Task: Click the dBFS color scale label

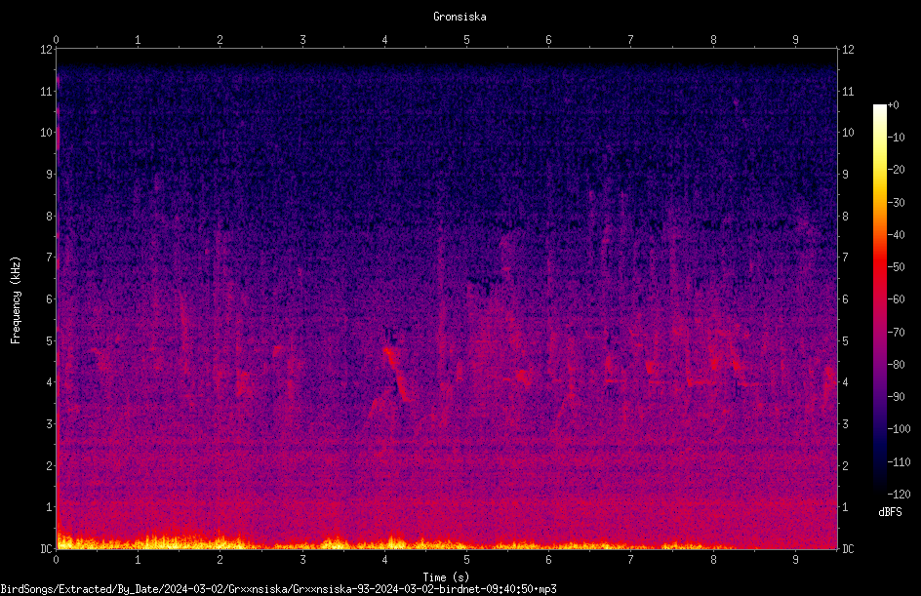Action: click(x=890, y=512)
